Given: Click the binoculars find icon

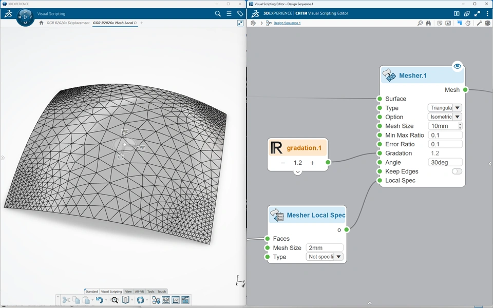Looking at the screenshot, I should tap(428, 23).
